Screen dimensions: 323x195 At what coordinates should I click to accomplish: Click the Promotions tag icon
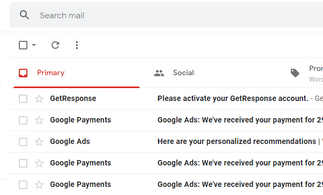[295, 73]
